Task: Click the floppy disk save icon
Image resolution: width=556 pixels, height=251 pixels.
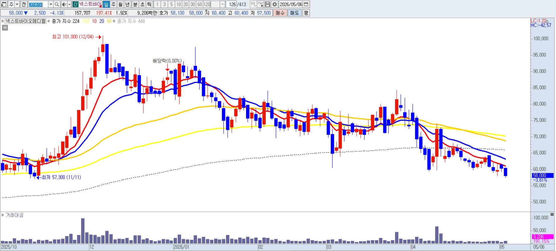Action: coord(267,4)
